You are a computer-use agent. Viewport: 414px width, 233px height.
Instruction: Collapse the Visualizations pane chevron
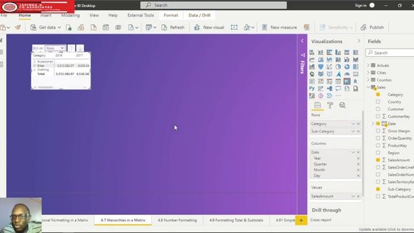pos(359,41)
